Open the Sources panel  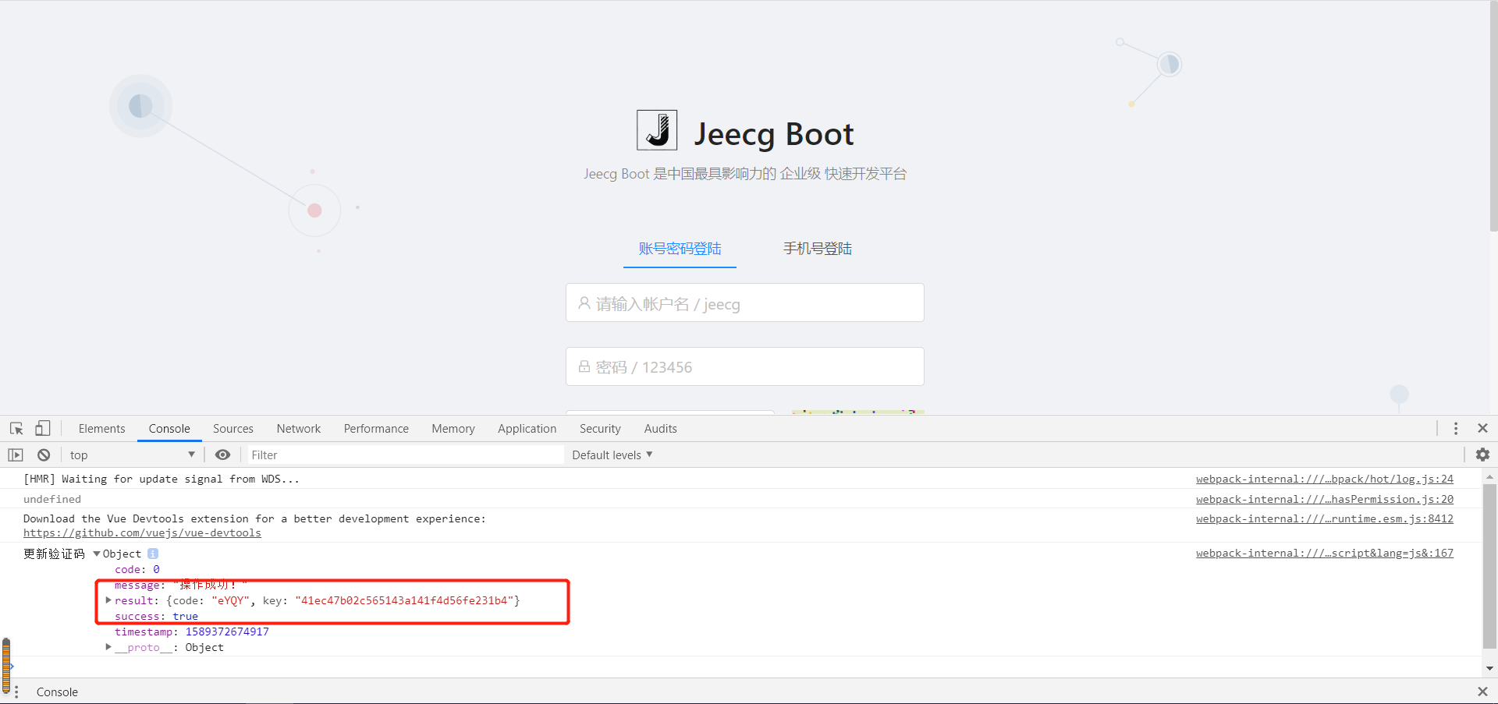233,428
